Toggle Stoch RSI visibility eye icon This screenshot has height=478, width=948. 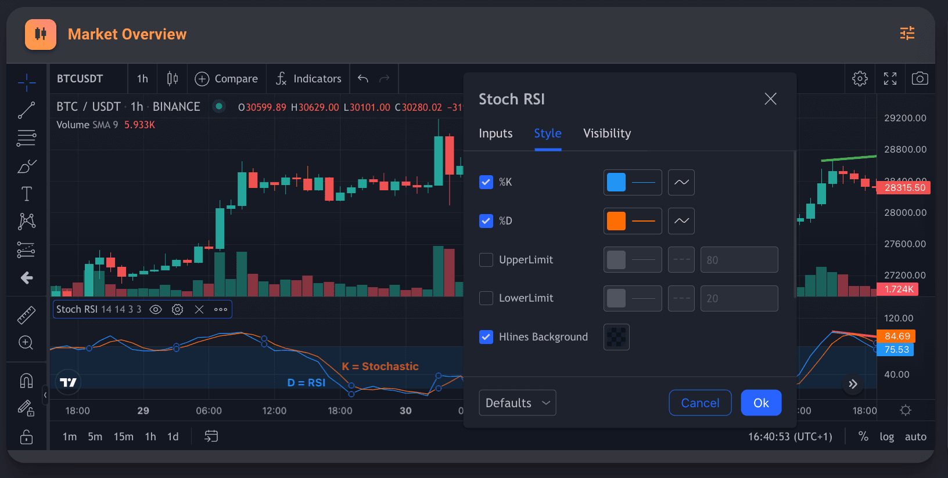coord(156,310)
